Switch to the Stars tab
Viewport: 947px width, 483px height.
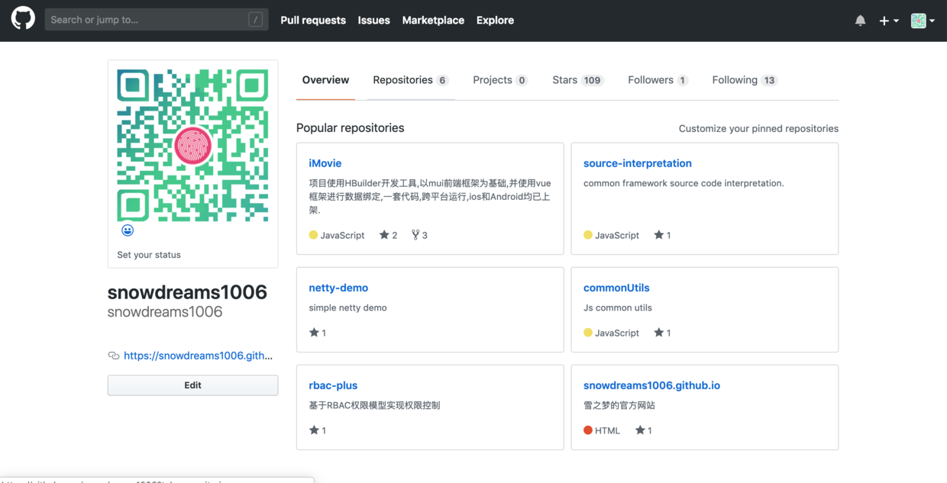578,80
